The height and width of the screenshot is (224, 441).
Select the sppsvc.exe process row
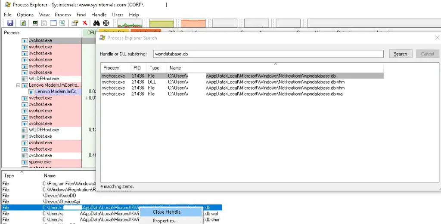click(x=40, y=162)
